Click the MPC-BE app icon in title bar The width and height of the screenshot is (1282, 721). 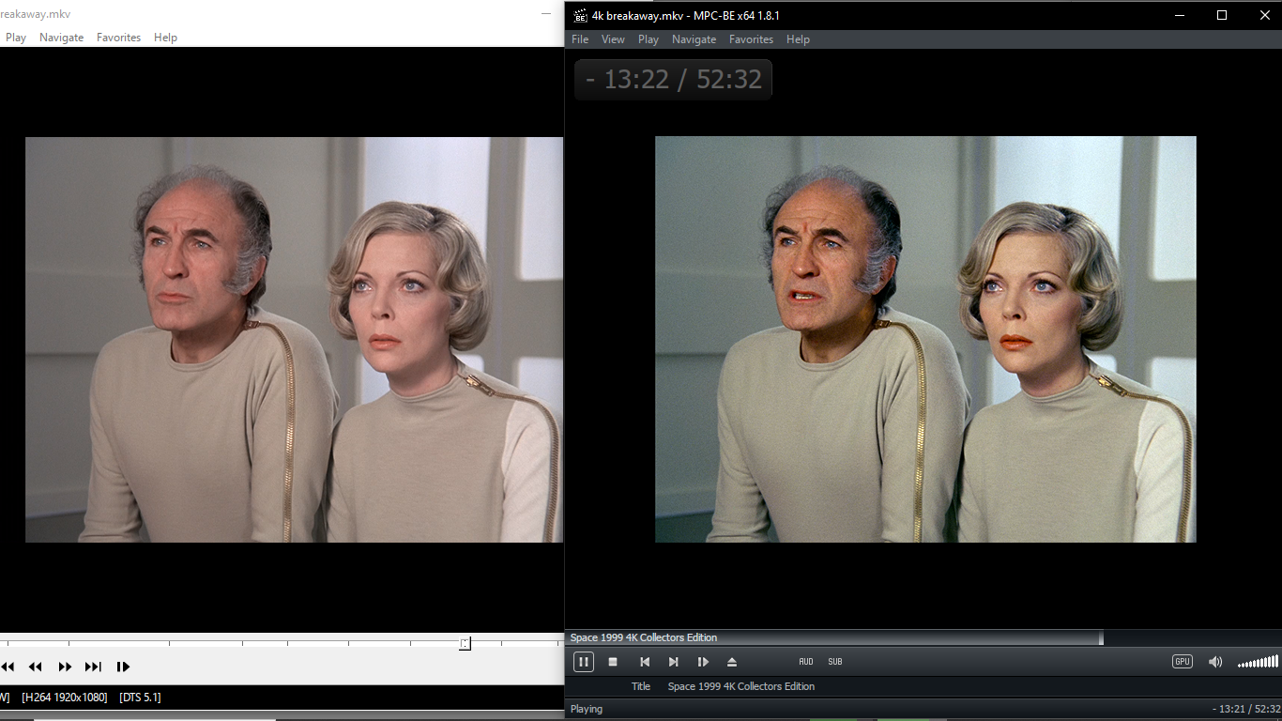pos(580,15)
